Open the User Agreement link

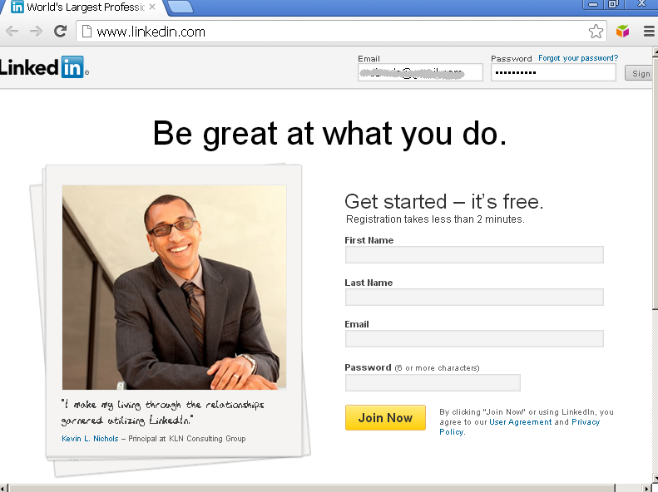point(521,422)
